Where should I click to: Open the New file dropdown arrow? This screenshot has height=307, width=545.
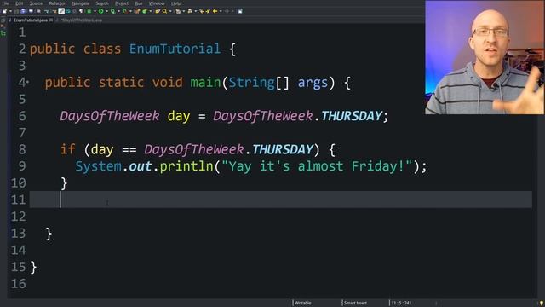click(x=10, y=11)
